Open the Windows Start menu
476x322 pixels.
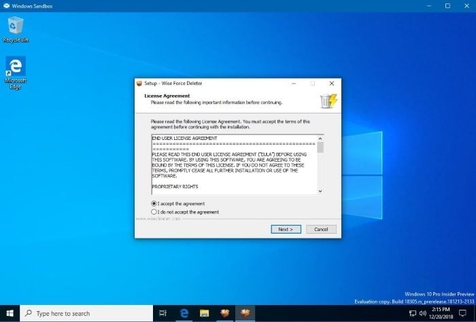click(x=10, y=313)
